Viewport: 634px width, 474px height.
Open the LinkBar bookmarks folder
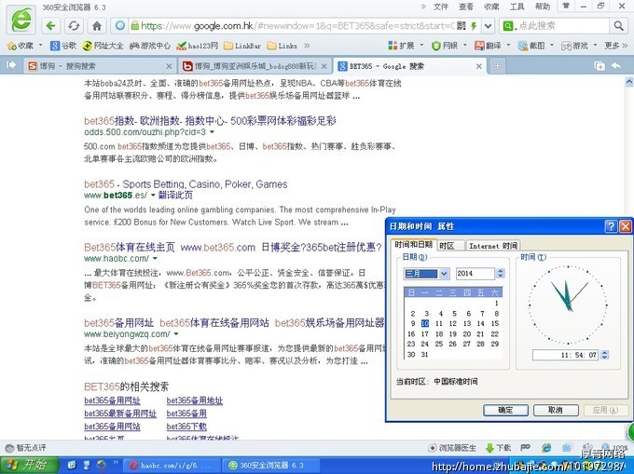(242, 46)
